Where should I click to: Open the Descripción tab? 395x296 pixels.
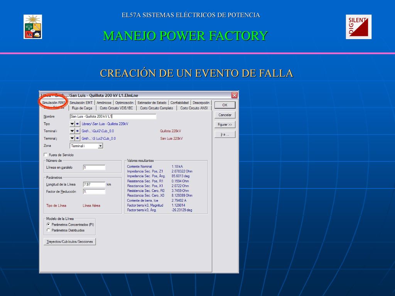tap(201, 103)
